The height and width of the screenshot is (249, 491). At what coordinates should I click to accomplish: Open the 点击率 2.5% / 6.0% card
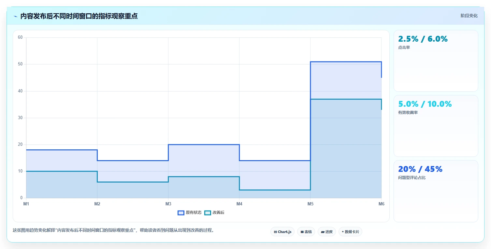coord(436,61)
